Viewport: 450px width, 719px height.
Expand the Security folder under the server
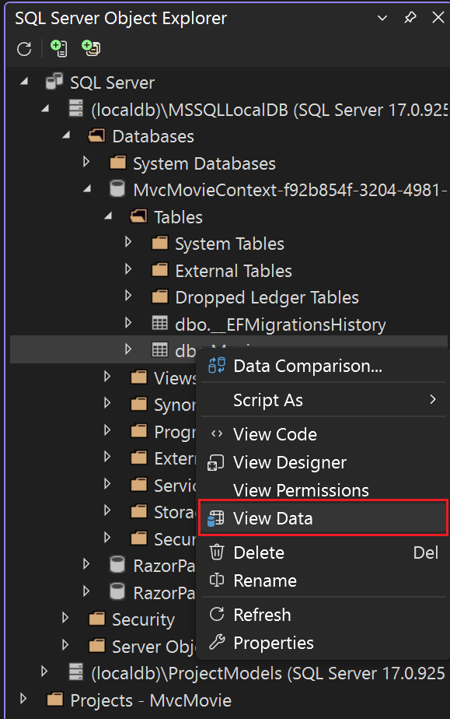(x=65, y=618)
